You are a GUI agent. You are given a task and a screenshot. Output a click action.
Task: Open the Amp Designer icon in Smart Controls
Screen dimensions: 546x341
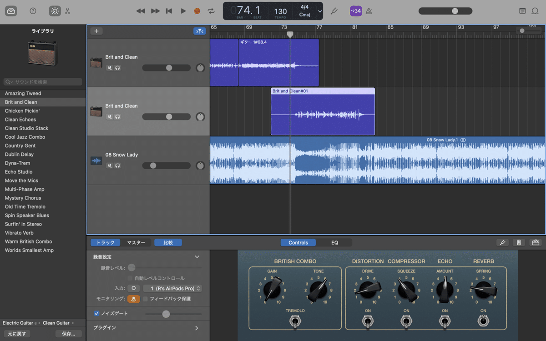click(x=519, y=243)
